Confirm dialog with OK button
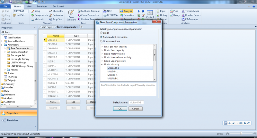Screen dimensions: 257x138 pos(120,109)
